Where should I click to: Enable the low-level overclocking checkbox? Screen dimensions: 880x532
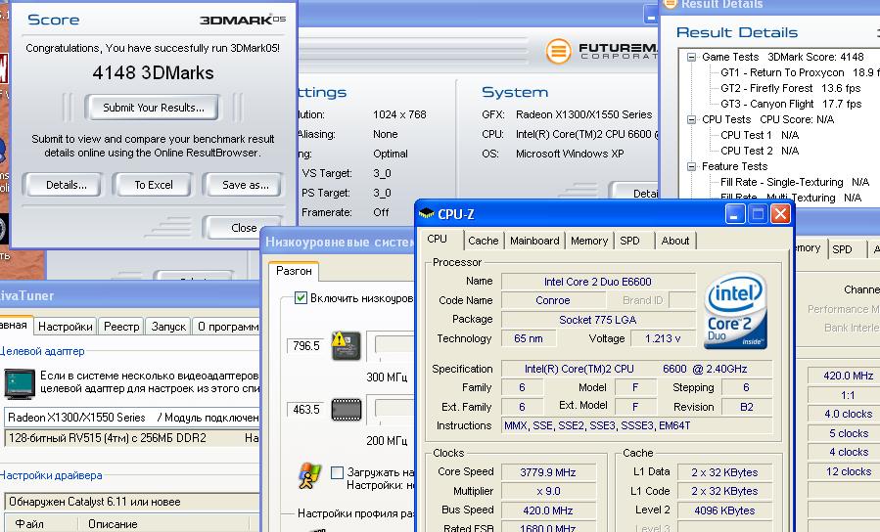(301, 298)
